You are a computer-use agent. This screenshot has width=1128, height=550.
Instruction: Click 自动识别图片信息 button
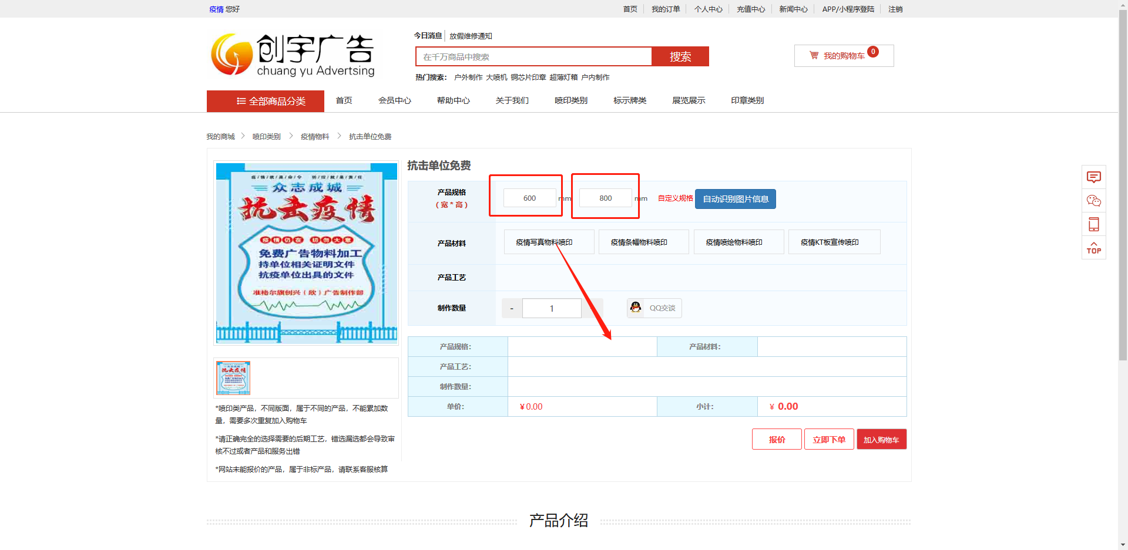(736, 199)
